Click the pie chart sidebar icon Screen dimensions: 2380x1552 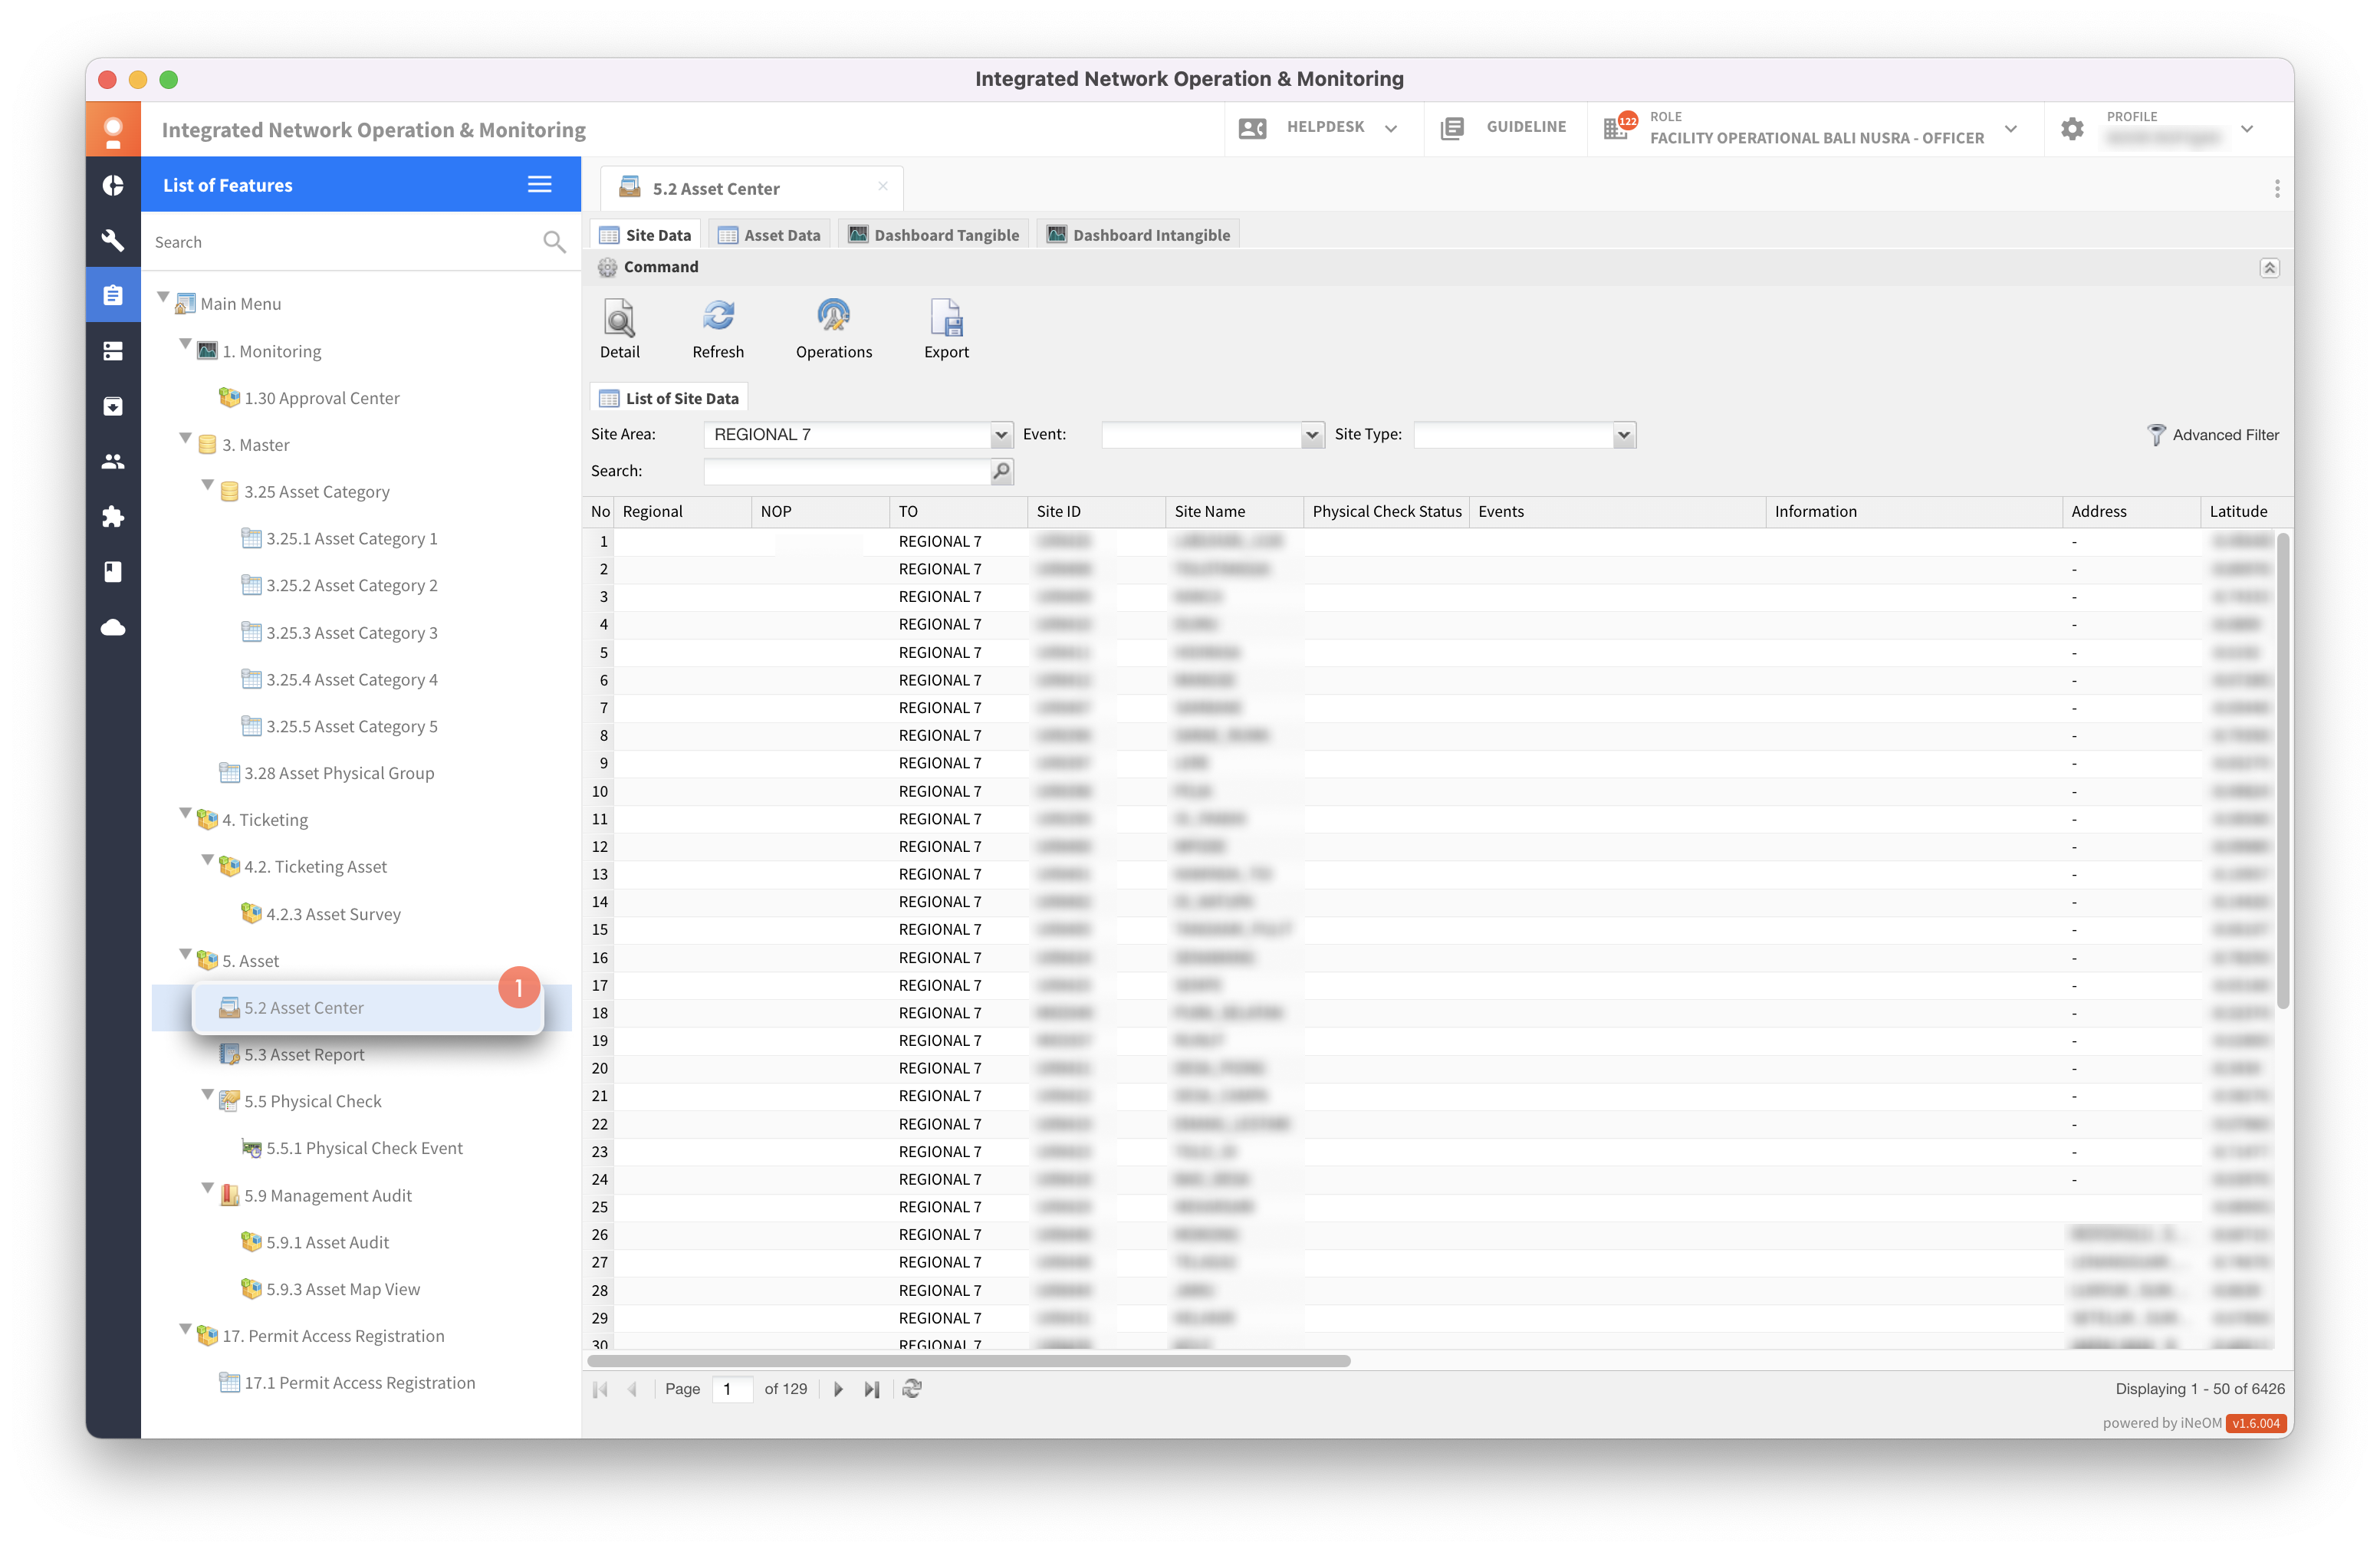[113, 186]
